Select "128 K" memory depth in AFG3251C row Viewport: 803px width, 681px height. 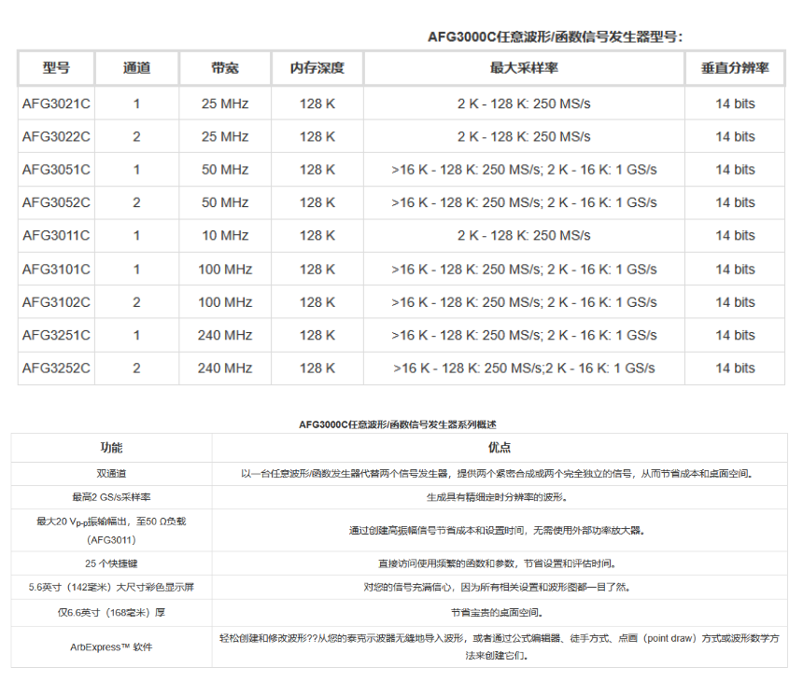(317, 335)
